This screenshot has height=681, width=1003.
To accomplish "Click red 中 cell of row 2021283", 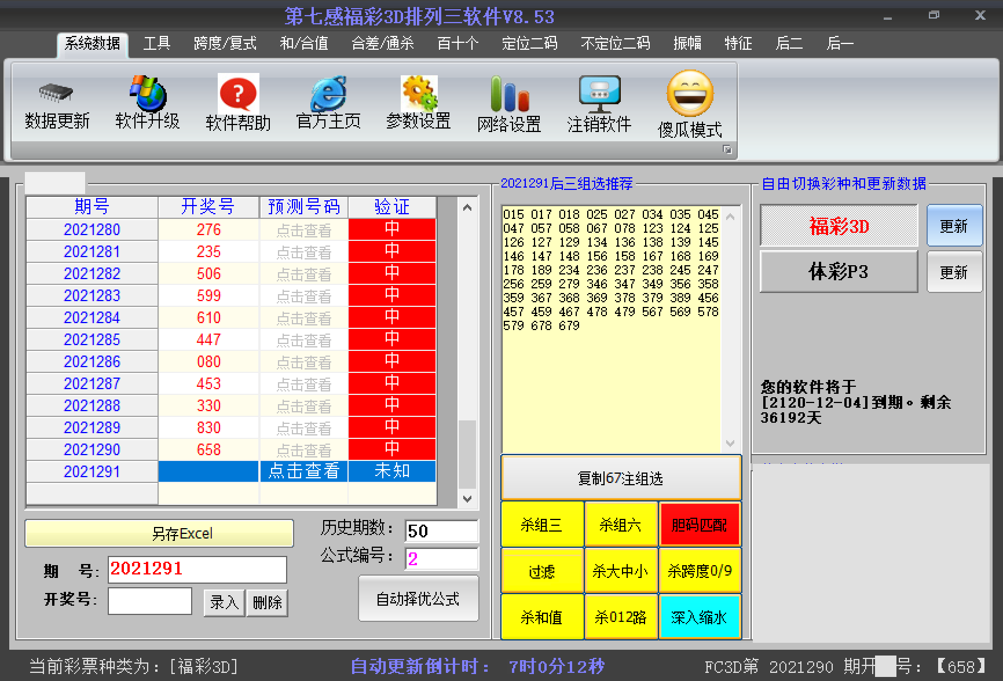I will (x=392, y=295).
